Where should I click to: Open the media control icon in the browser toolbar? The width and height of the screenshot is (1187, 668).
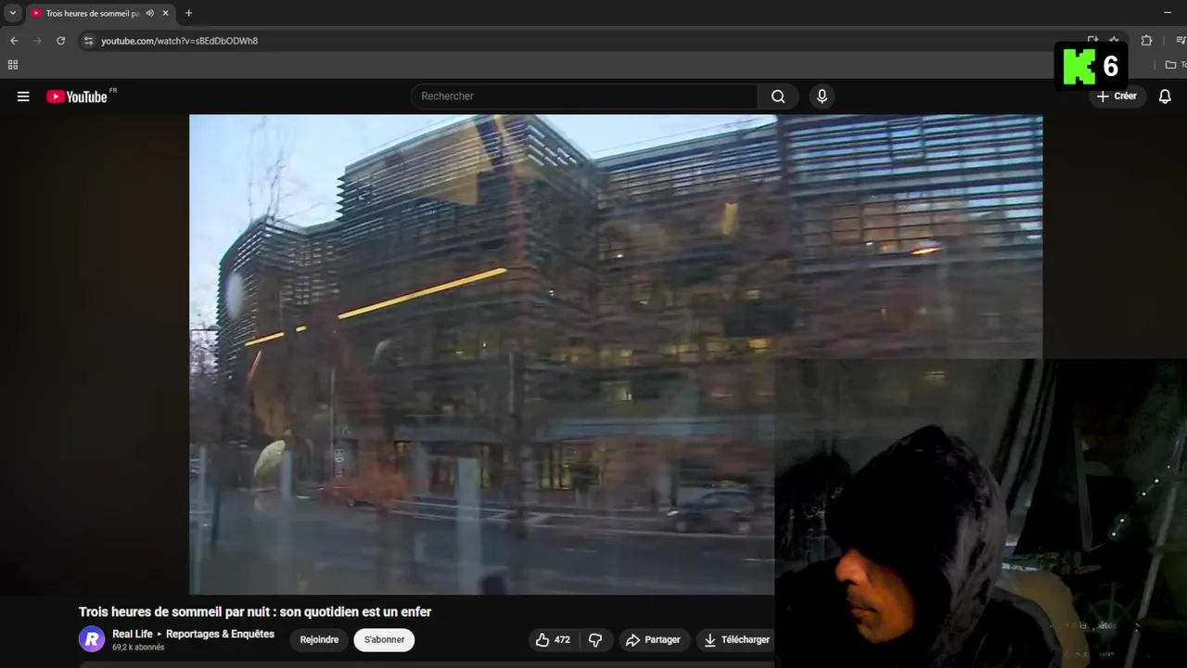pos(1181,41)
